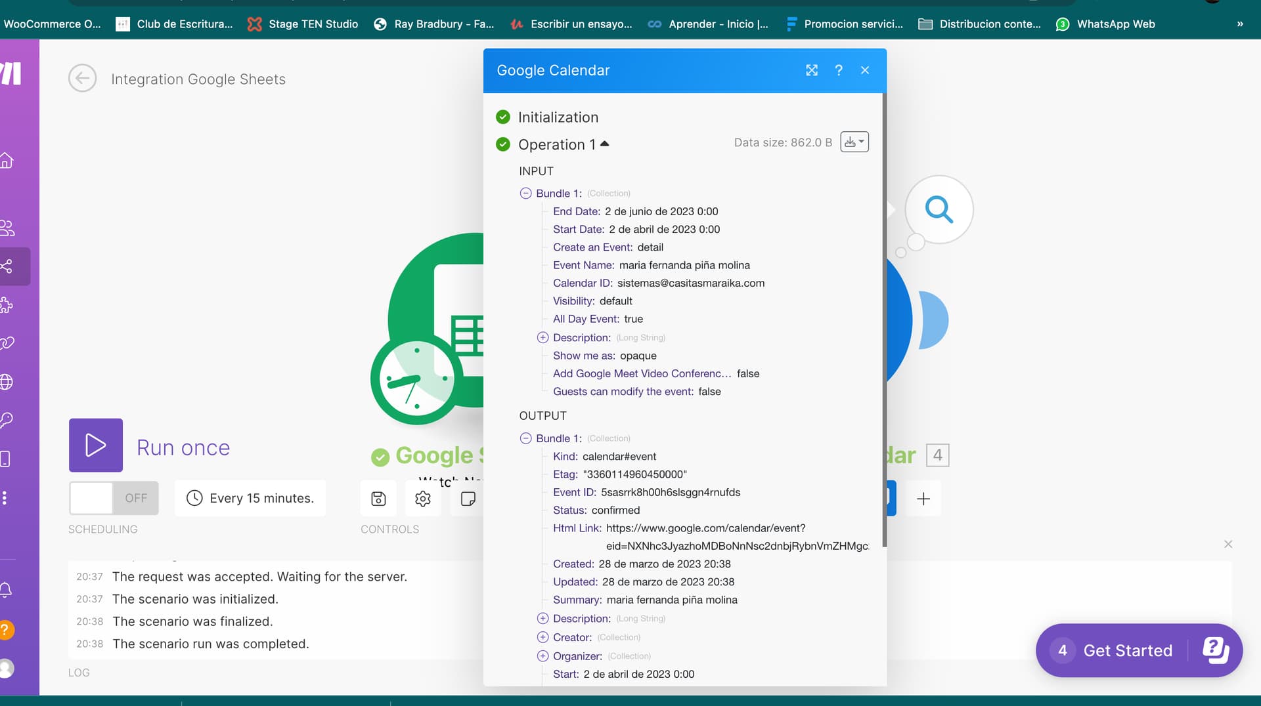The height and width of the screenshot is (706, 1261).
Task: Open Notifications bell in the sidebar
Action: point(6,590)
